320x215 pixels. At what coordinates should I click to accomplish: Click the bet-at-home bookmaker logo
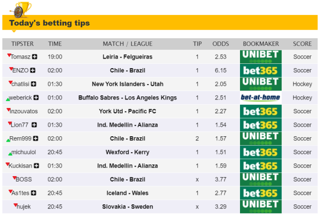(x=260, y=97)
